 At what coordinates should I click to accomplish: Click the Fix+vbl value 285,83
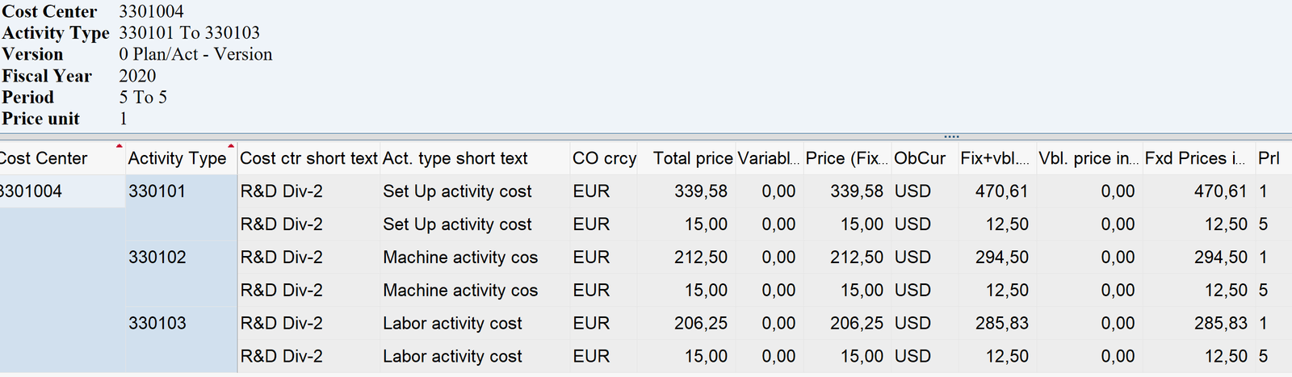[1001, 323]
